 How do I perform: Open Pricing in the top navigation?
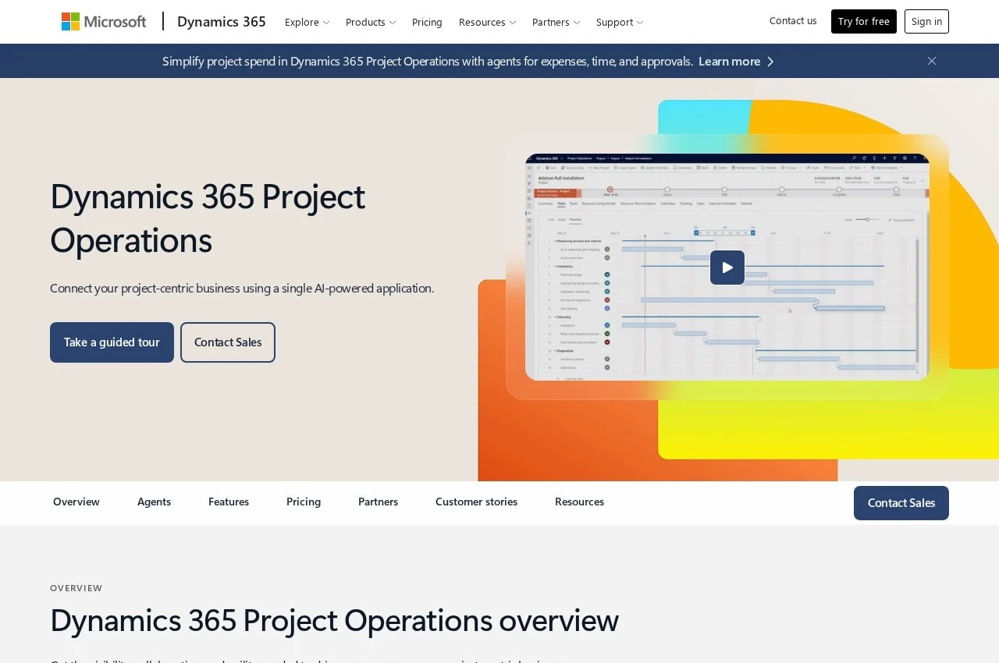coord(427,22)
